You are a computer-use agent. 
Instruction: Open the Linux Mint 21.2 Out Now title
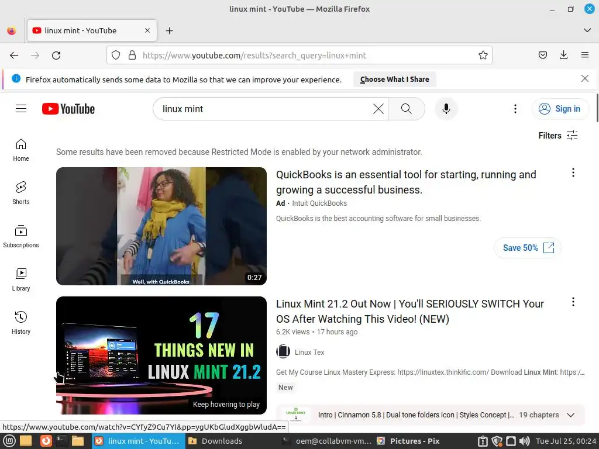[x=410, y=311]
